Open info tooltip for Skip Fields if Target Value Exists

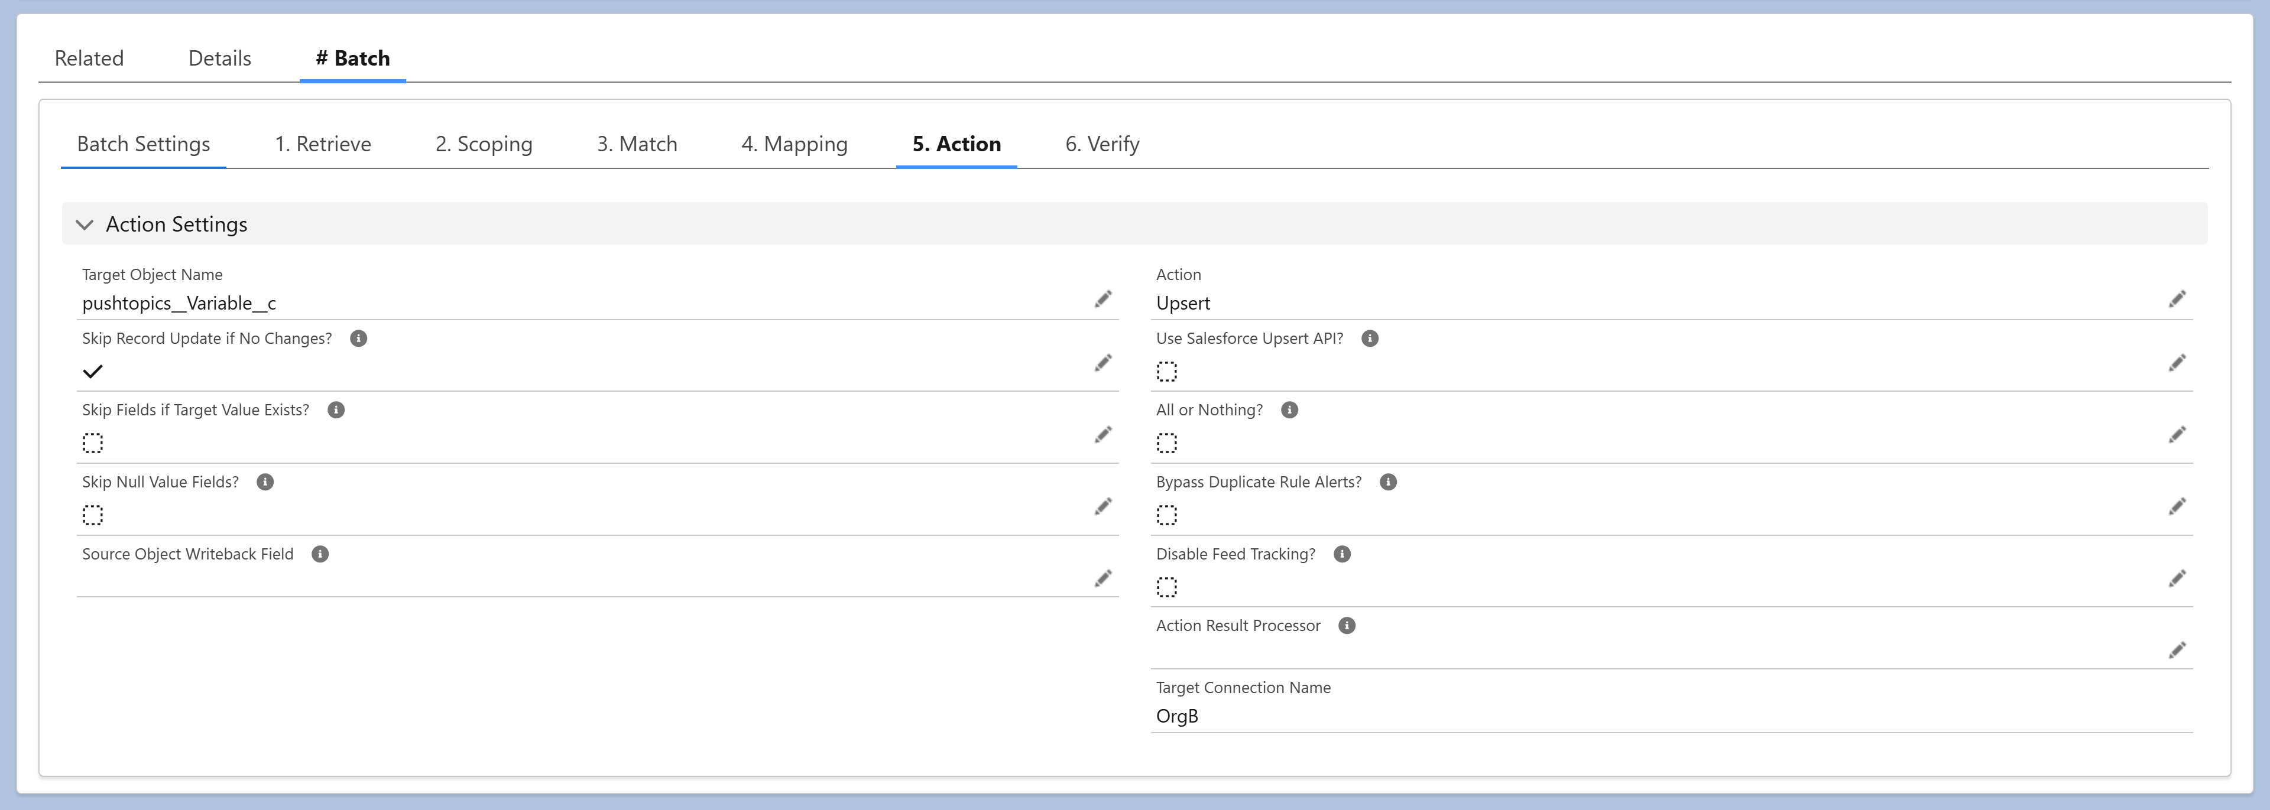click(x=336, y=410)
